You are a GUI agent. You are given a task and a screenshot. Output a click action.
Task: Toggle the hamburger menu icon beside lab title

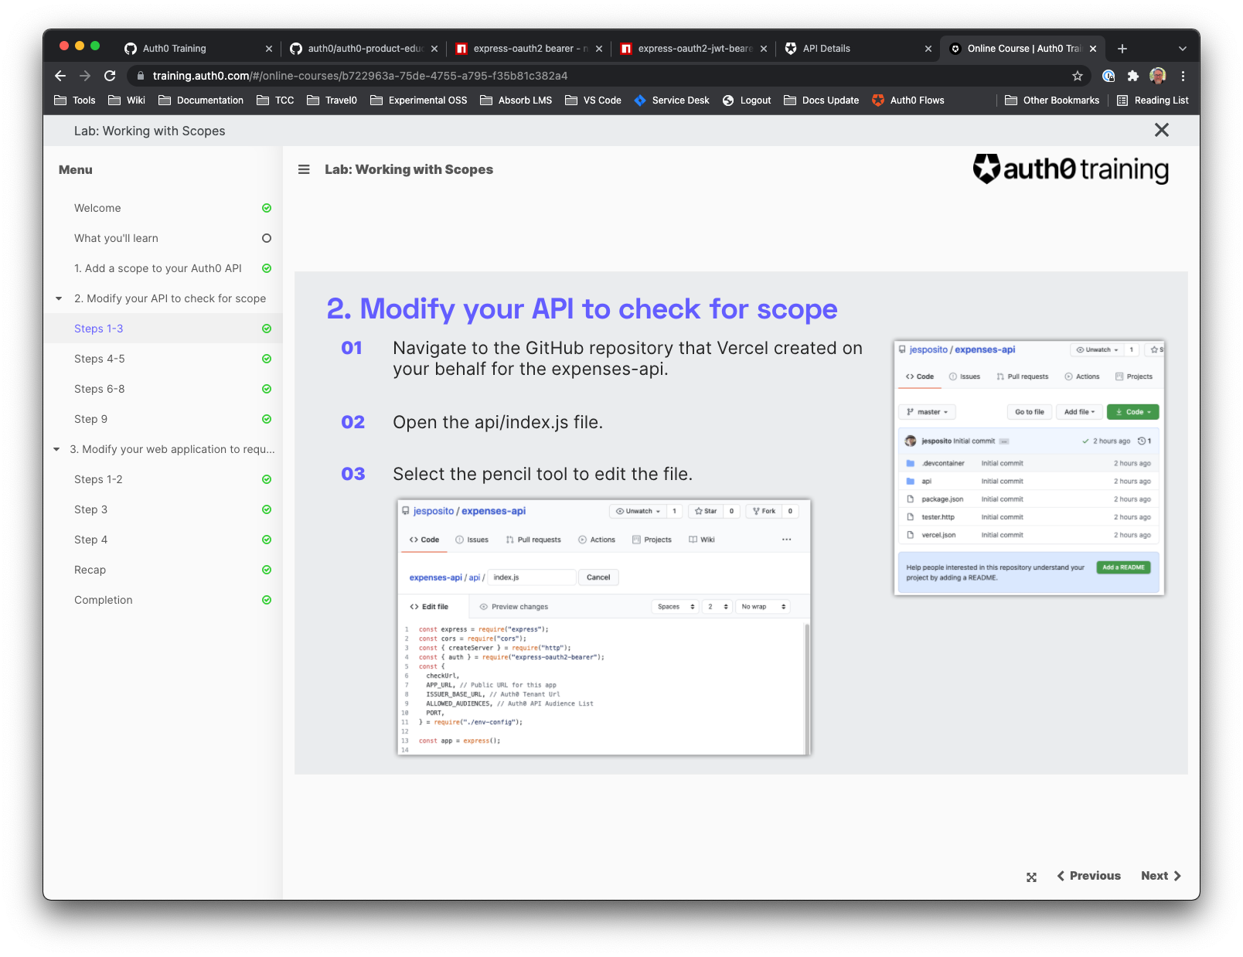point(304,169)
